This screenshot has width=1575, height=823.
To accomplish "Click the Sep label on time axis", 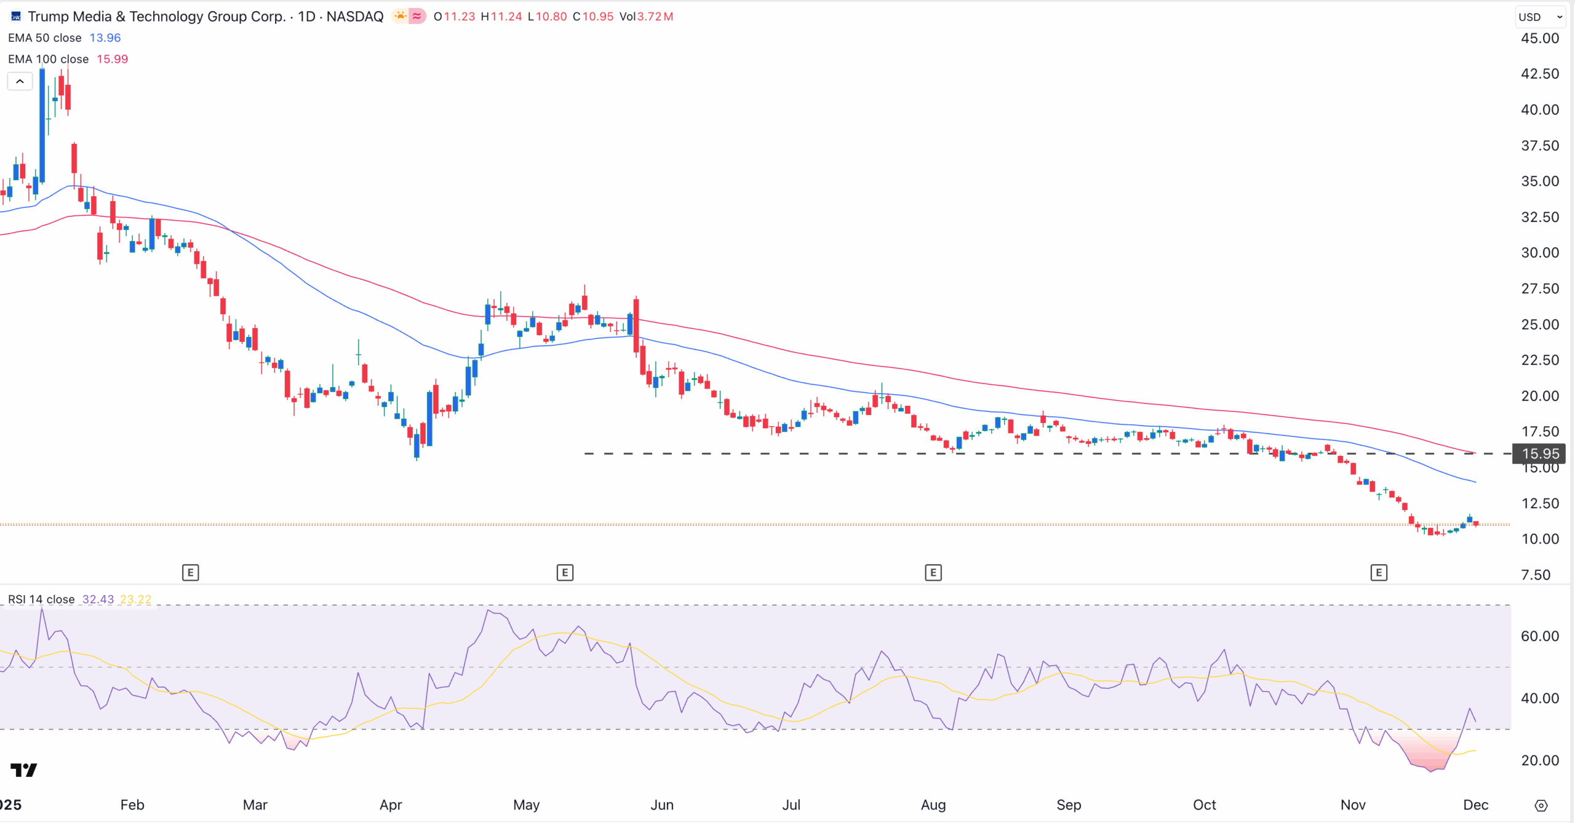I will (x=1069, y=805).
